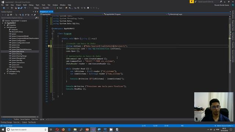
Task: Open the Pending Changes tab
Action: 6,122
